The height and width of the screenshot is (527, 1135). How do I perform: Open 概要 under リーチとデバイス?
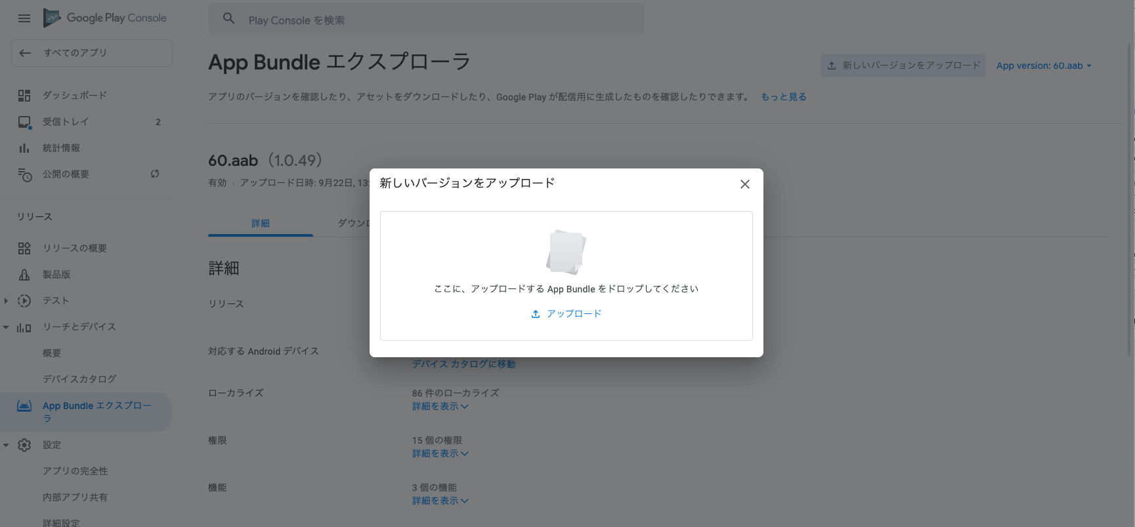52,353
